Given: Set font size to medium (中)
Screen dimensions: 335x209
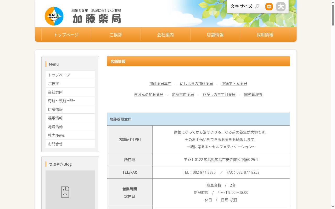Looking at the screenshot, I should [269, 7].
